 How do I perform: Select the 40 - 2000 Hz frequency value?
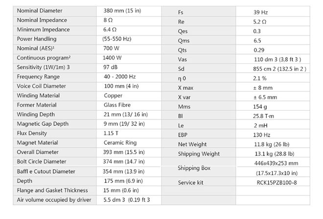point(121,77)
